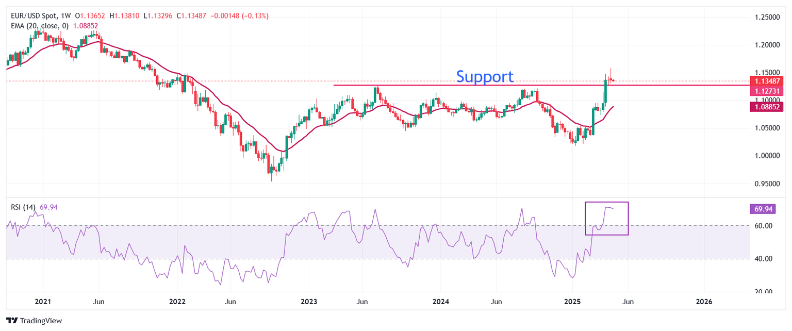The height and width of the screenshot is (331, 792).
Task: Select the EUR/USD Spot symbol title
Action: [32, 16]
